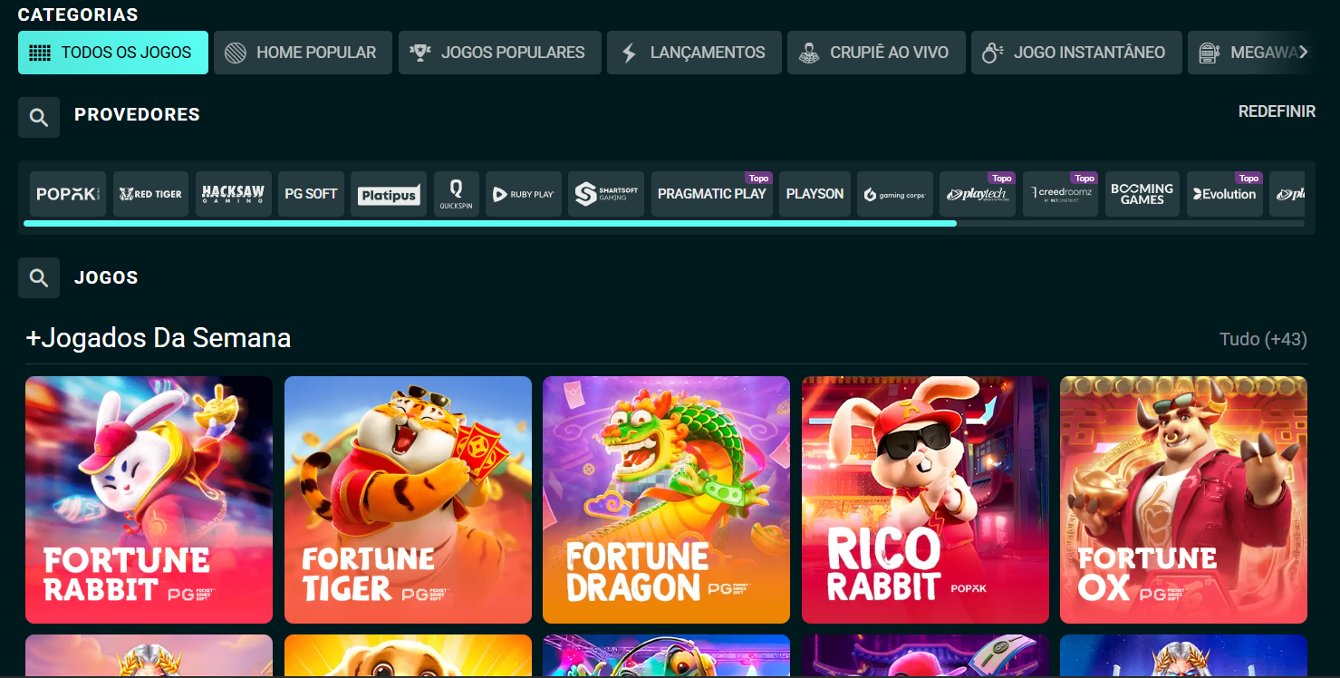
Task: Click REDEFINIR to reset provider filters
Action: pos(1277,111)
